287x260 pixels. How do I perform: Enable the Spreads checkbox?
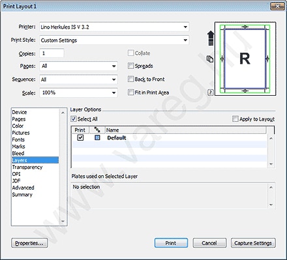tap(130, 66)
